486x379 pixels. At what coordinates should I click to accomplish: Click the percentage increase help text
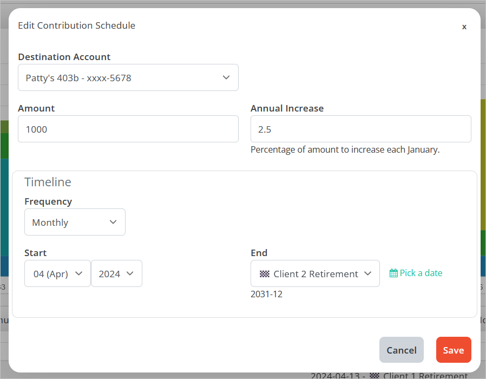coord(345,150)
